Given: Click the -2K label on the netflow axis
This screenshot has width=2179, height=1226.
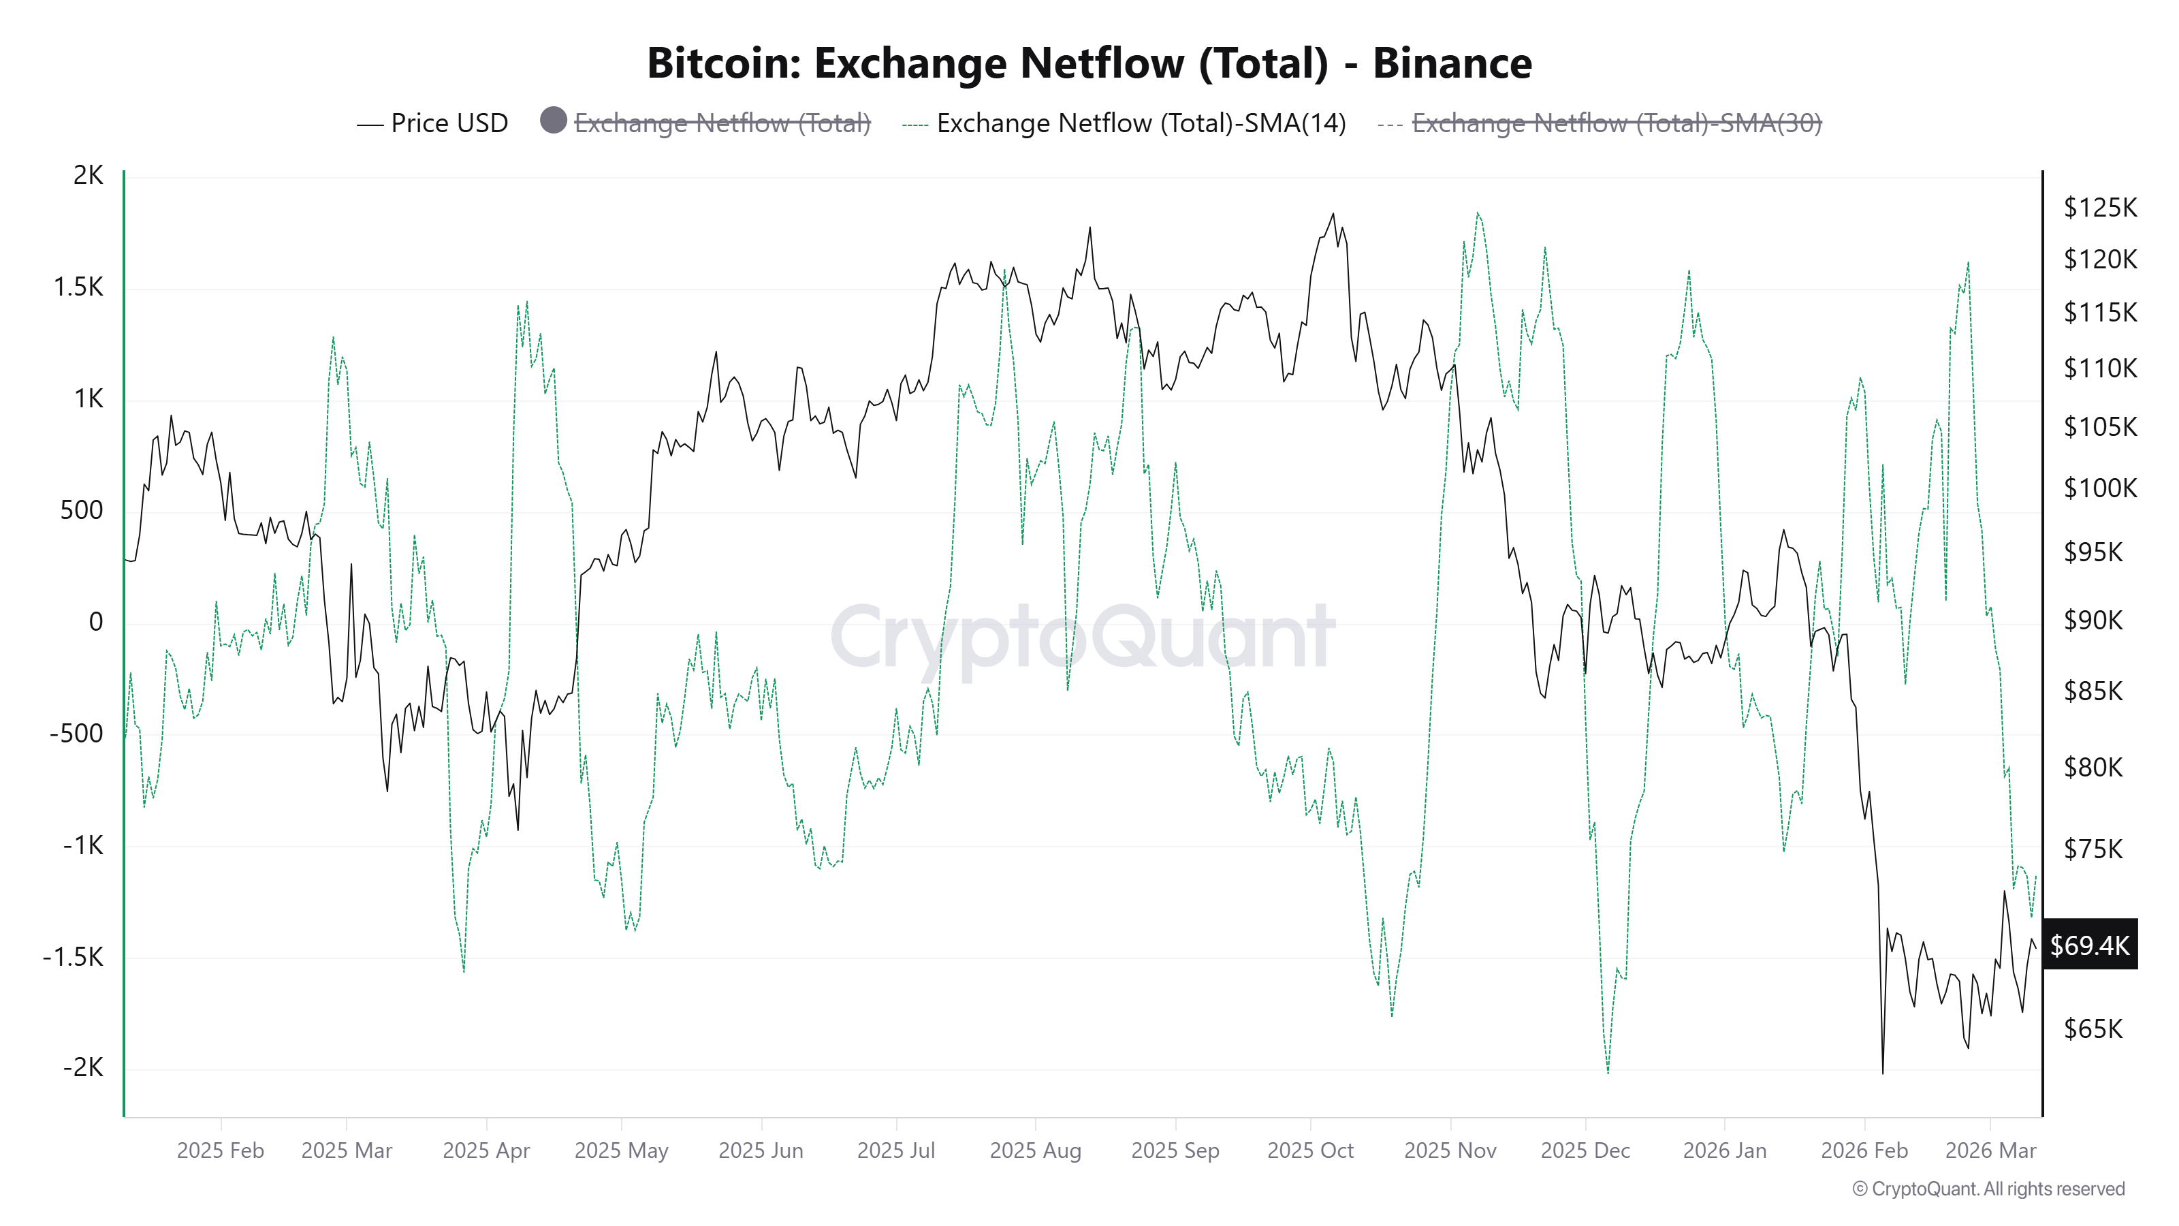Looking at the screenshot, I should point(83,1068).
